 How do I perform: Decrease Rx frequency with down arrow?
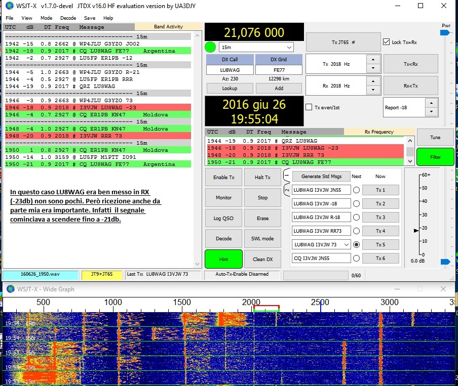click(x=373, y=90)
